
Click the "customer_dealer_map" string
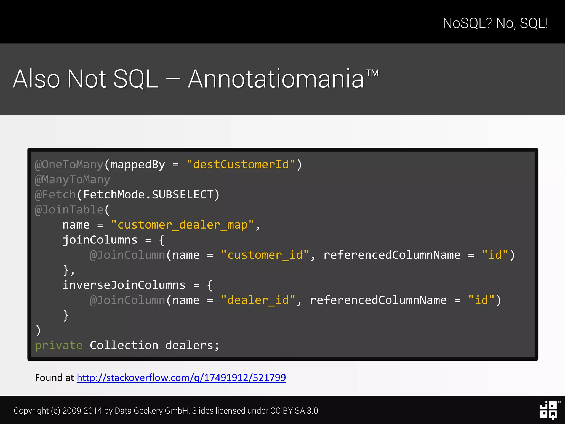(x=182, y=225)
